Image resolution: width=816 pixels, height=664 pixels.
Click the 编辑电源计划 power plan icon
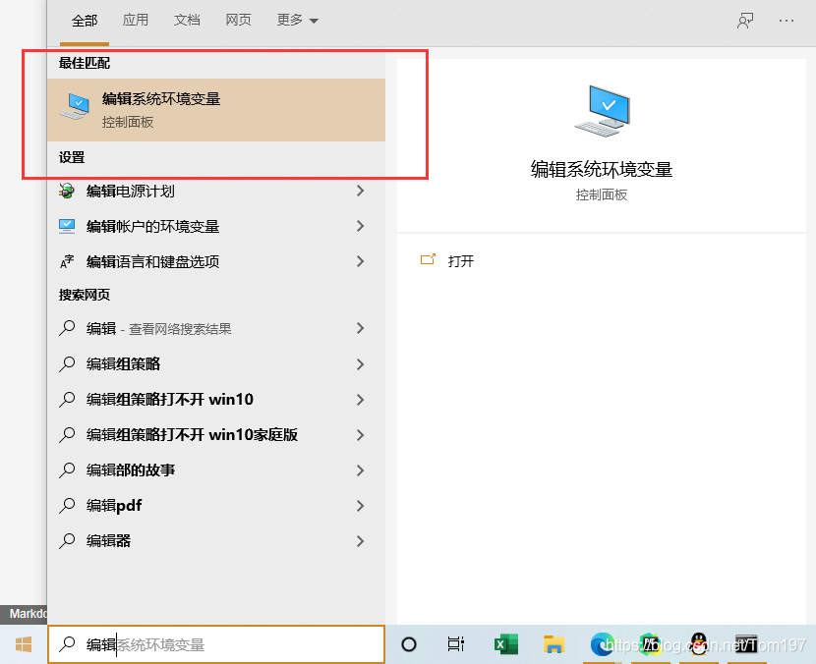(x=67, y=191)
